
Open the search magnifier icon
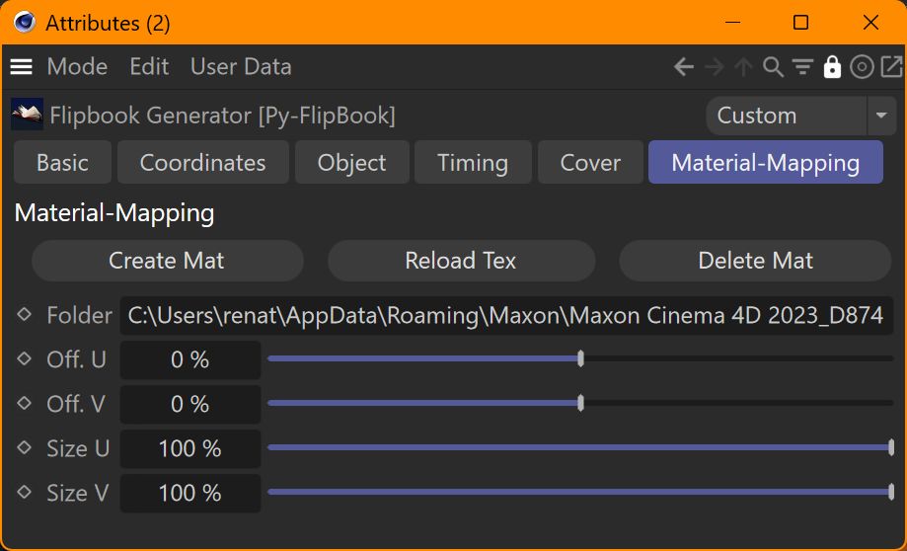point(773,67)
